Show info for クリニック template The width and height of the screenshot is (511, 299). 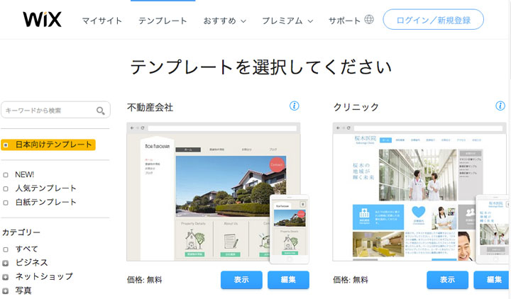(500, 106)
